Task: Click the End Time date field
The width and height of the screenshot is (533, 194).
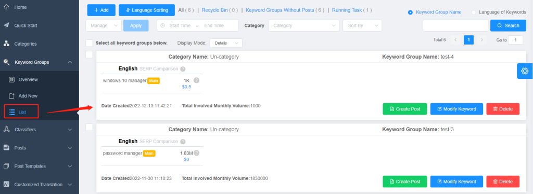Action: [x=214, y=26]
